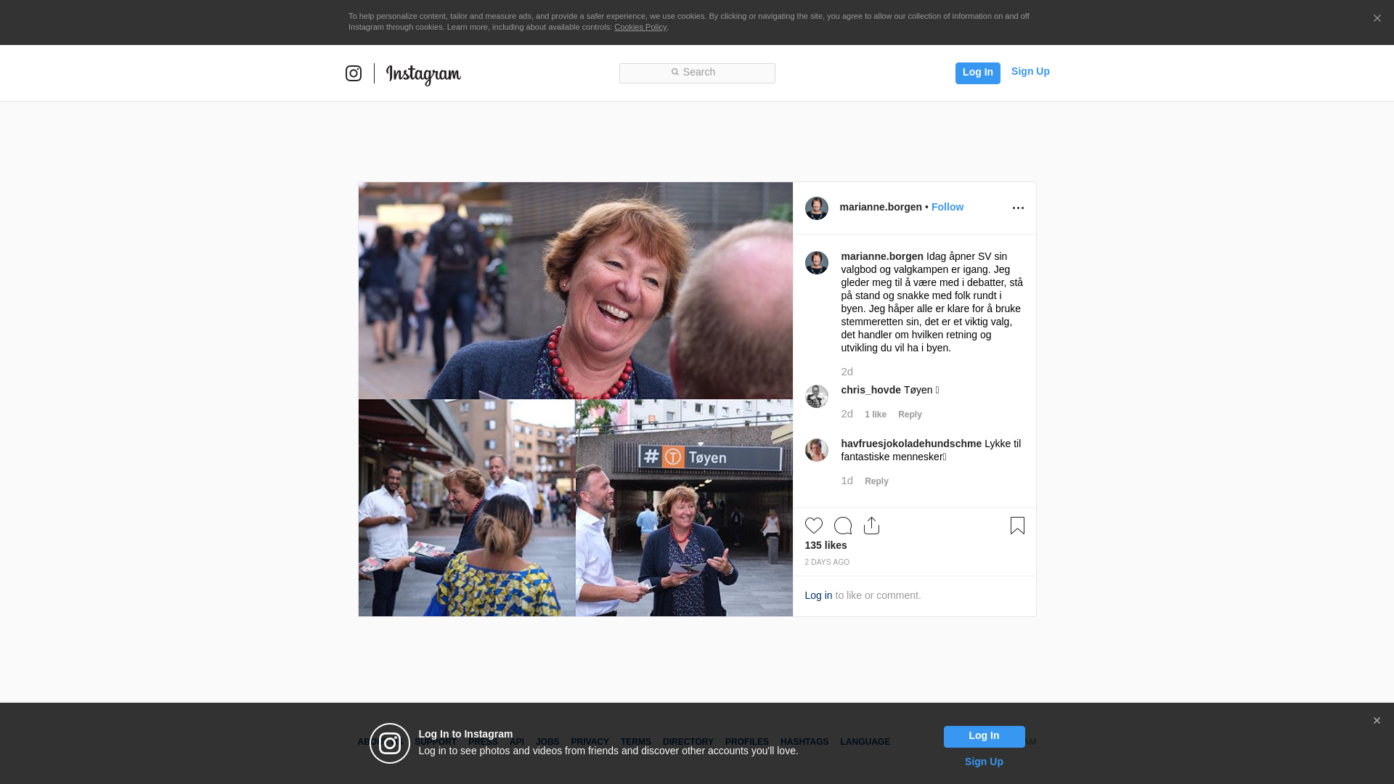The image size is (1394, 784).
Task: Click the comment speech bubble icon
Action: point(843,526)
